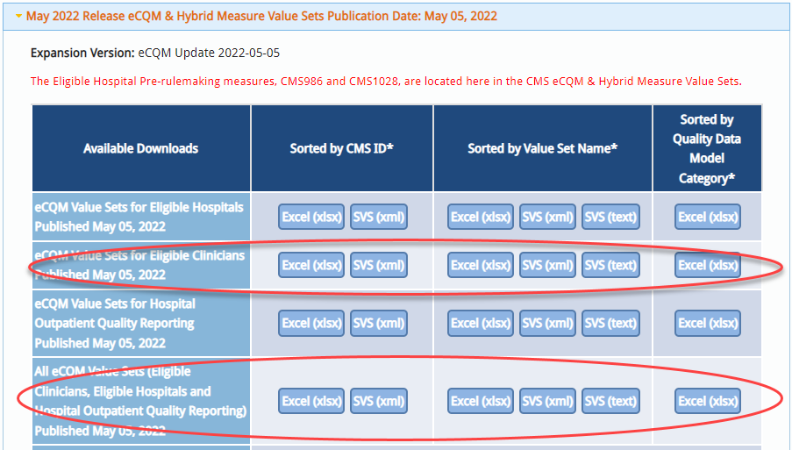
Task: Select 'Available Downloads' column header
Action: [141, 148]
